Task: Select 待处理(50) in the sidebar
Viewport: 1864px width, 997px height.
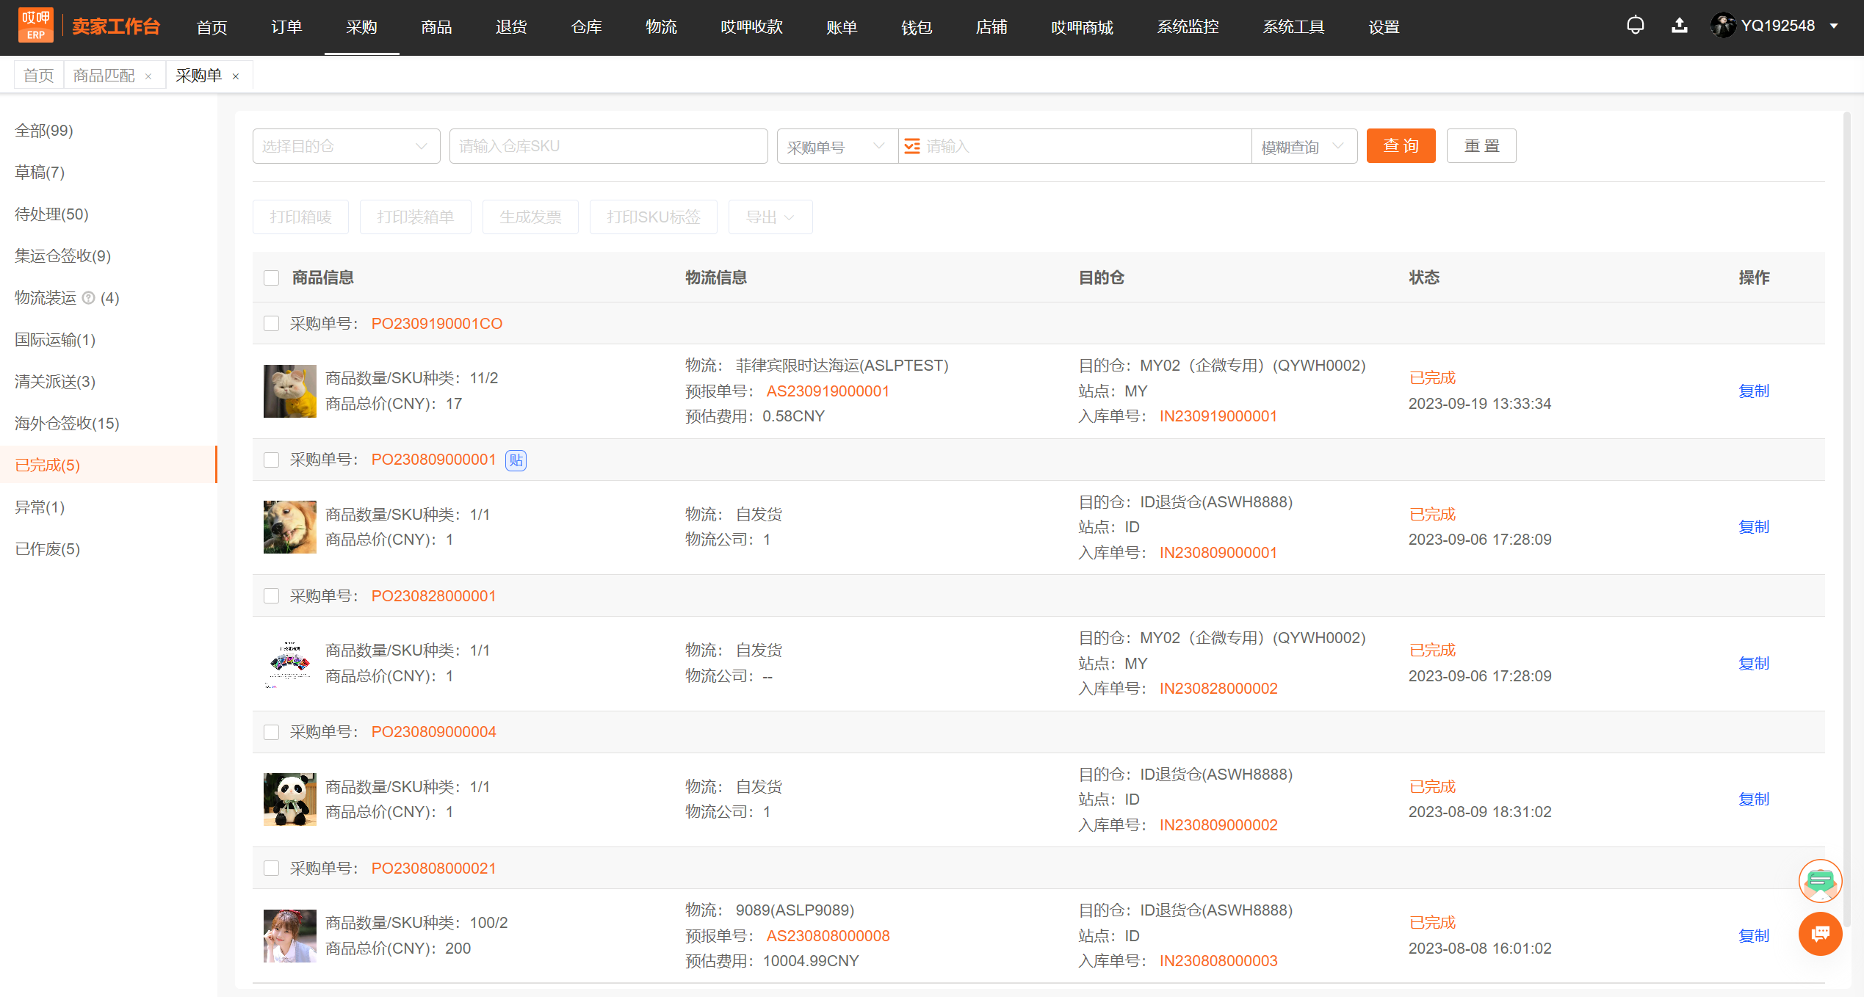Action: [51, 214]
